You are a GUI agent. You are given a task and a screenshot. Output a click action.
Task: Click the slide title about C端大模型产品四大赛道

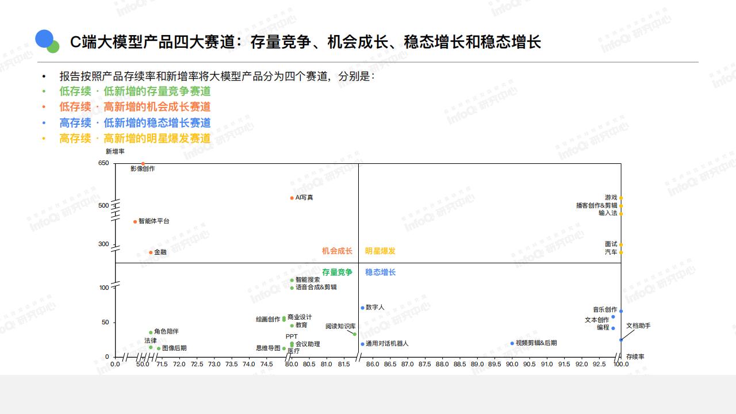click(x=305, y=42)
